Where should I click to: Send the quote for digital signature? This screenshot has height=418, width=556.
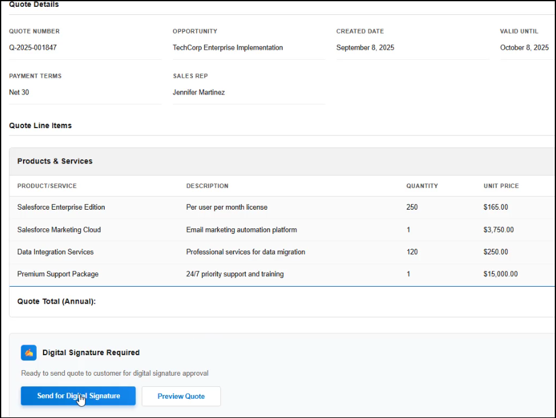tap(78, 396)
